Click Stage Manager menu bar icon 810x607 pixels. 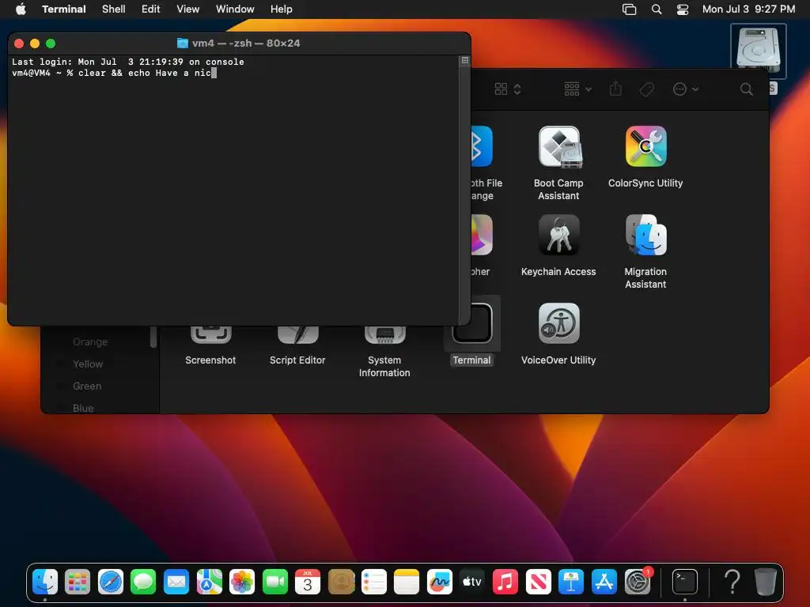[629, 9]
